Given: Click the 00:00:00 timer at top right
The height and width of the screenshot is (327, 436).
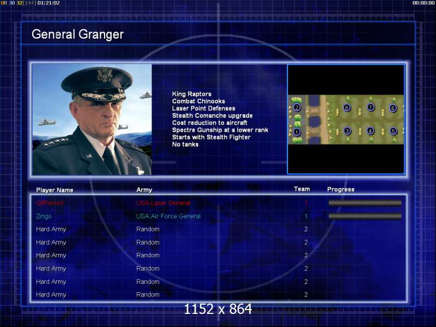Looking at the screenshot, I should pos(423,3).
